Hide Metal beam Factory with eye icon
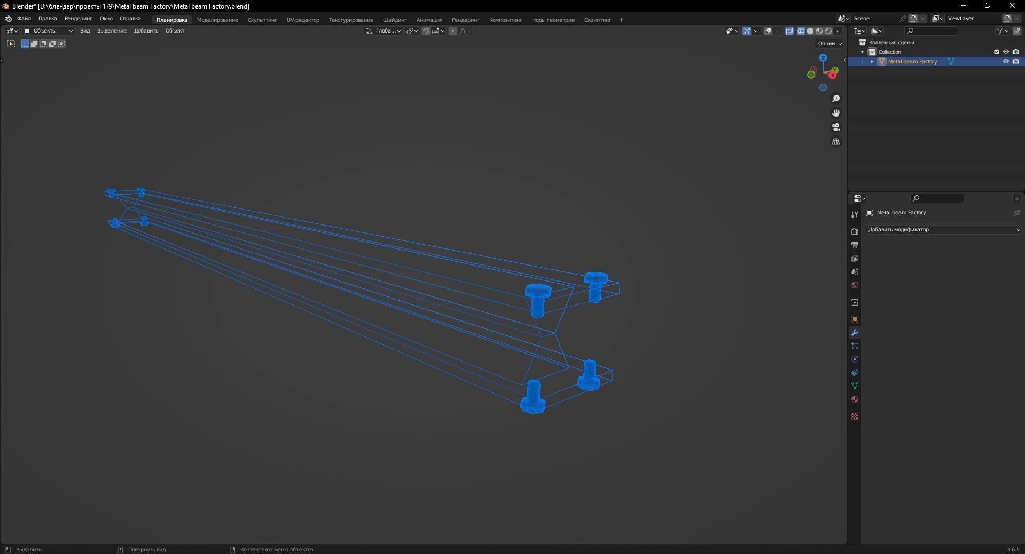 pyautogui.click(x=1006, y=61)
